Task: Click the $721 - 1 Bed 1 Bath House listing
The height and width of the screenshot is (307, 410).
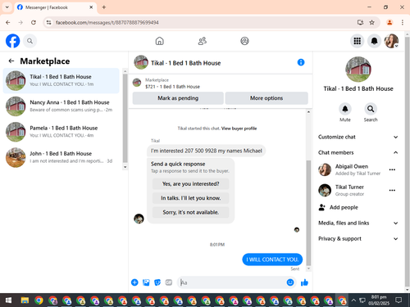Action: pos(172,87)
